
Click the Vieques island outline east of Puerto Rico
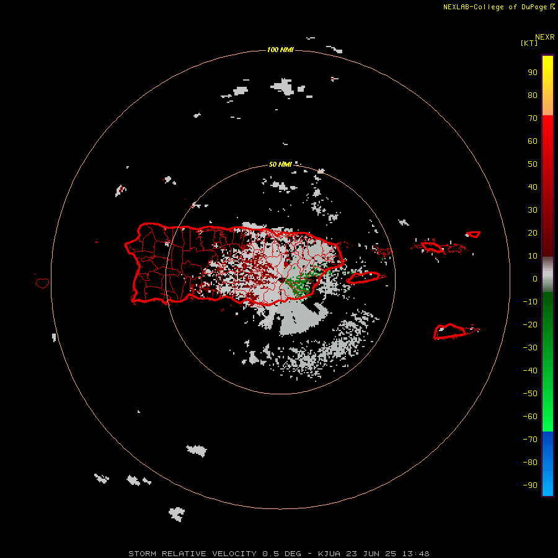(x=364, y=278)
